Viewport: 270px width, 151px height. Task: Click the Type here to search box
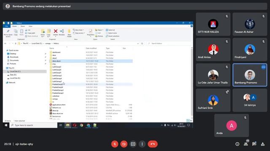[33, 125]
